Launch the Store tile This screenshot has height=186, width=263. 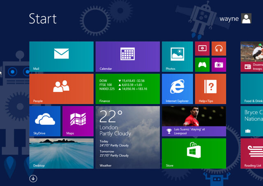pyautogui.click(x=194, y=154)
